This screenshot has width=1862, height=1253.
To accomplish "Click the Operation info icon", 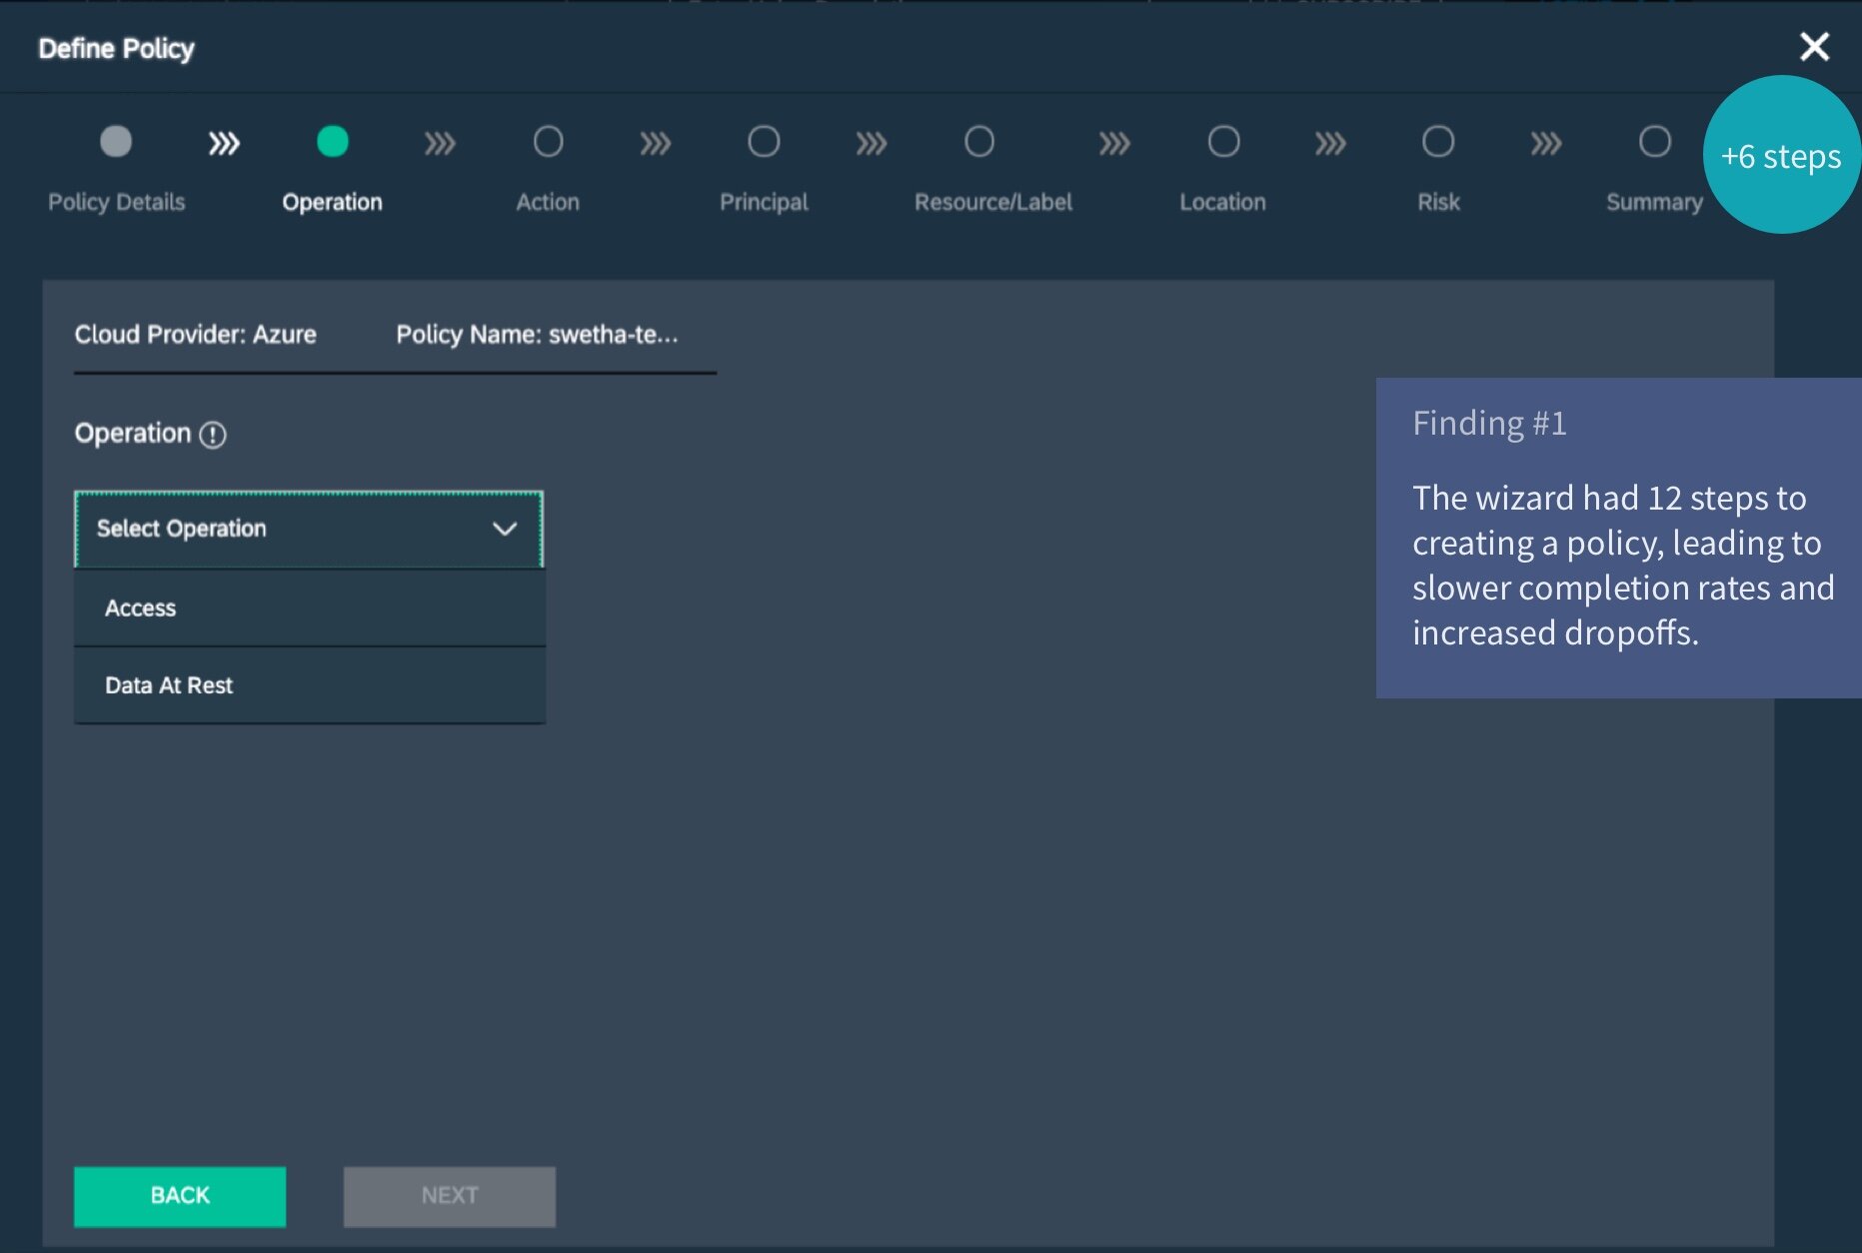I will pyautogui.click(x=213, y=435).
